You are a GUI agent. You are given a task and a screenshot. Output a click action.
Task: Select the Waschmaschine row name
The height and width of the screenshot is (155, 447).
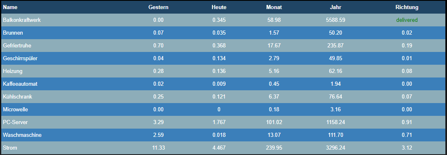pos(22,135)
